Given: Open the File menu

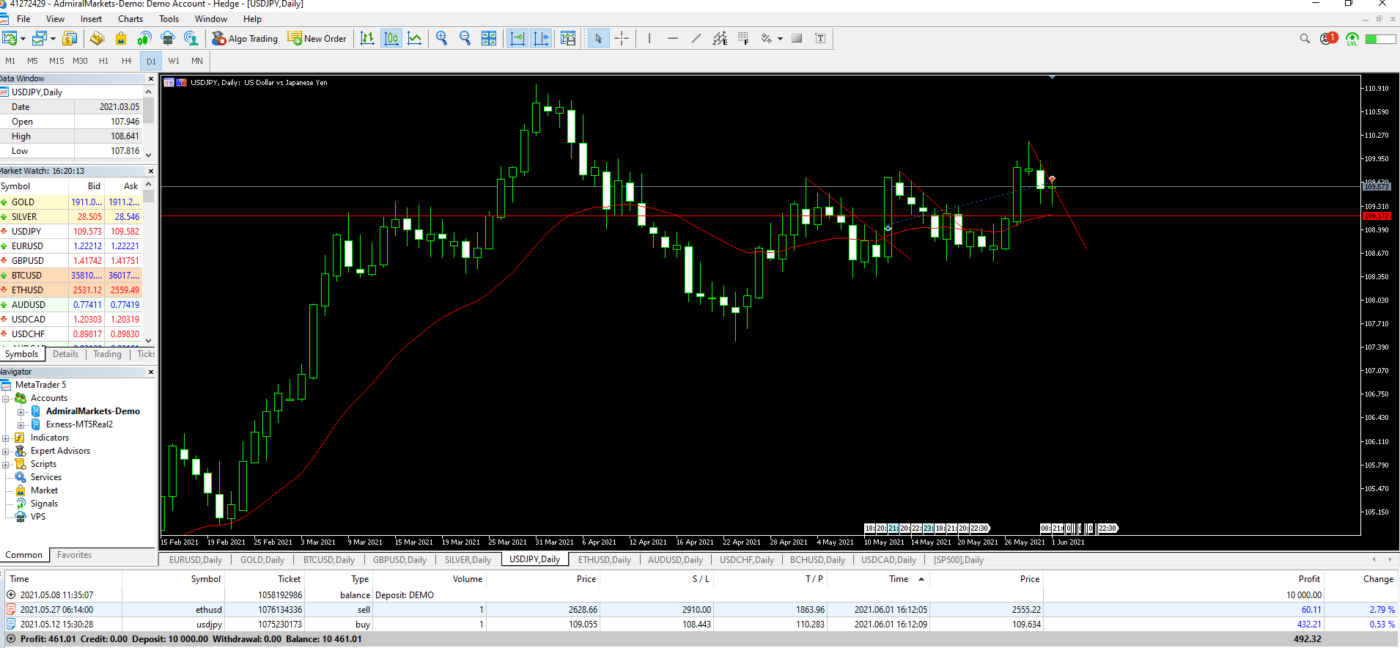Looking at the screenshot, I should click(x=23, y=19).
